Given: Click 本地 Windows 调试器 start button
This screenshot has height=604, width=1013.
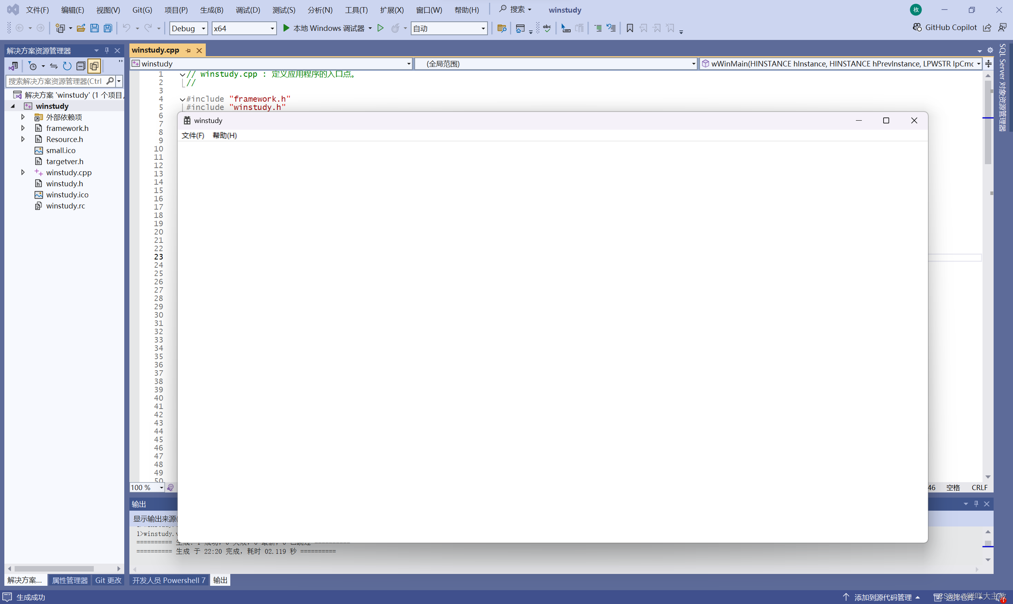Looking at the screenshot, I should [x=324, y=28].
